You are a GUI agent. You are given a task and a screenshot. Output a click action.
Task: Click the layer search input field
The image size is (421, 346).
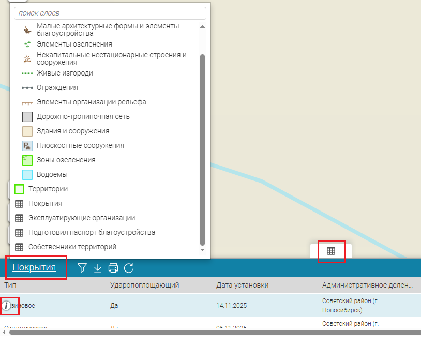[110, 13]
